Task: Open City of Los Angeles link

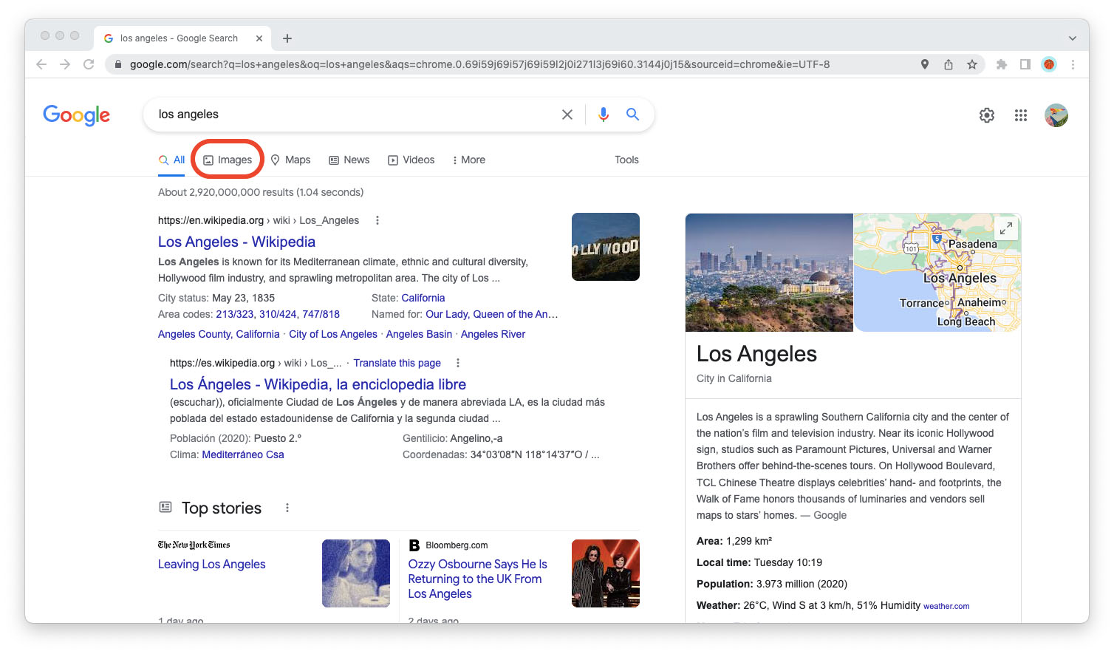Action: (333, 334)
